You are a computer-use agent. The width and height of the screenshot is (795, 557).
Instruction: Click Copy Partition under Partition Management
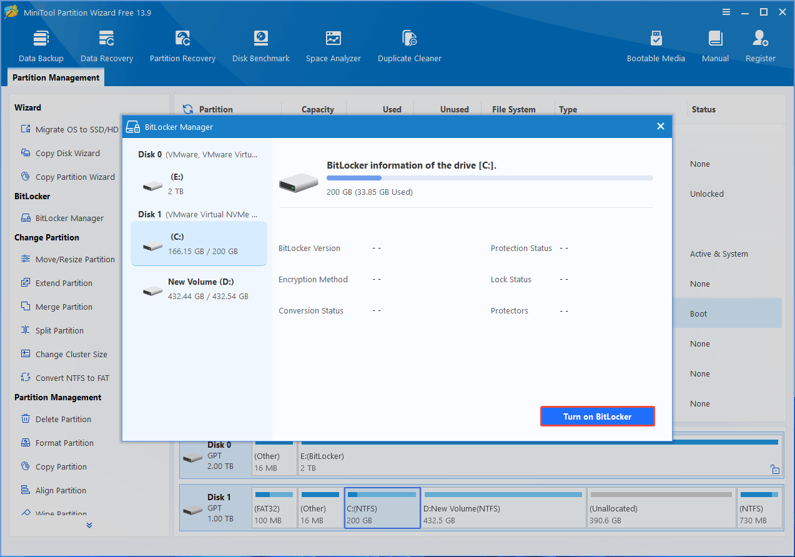click(x=61, y=466)
